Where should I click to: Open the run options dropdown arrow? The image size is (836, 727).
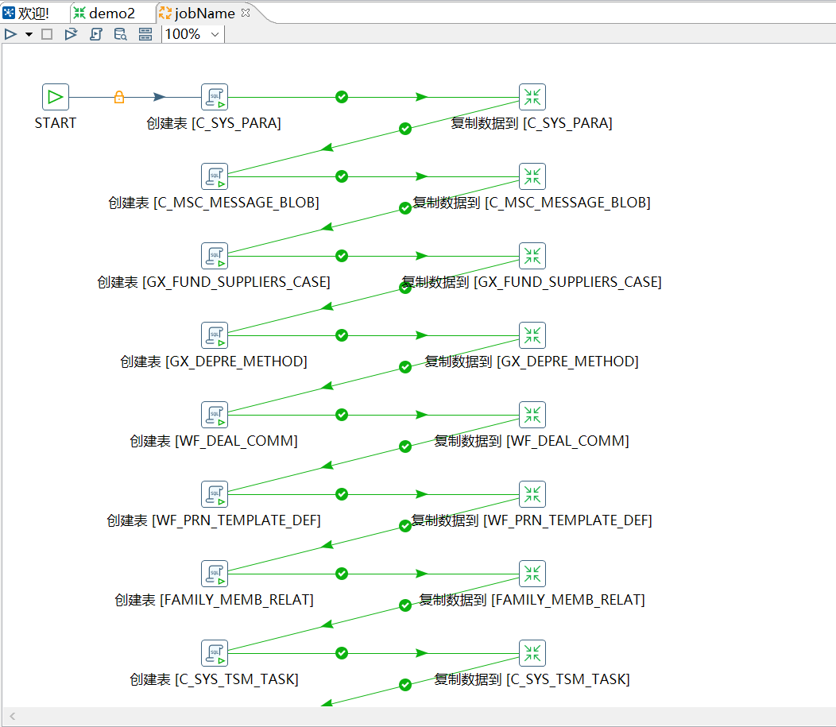29,34
